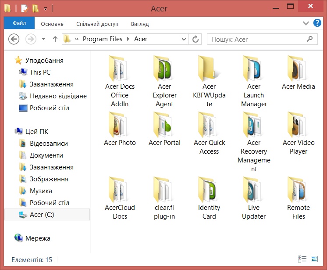Select the Remote Files folder
The height and width of the screenshot is (270, 327).
[x=299, y=198]
